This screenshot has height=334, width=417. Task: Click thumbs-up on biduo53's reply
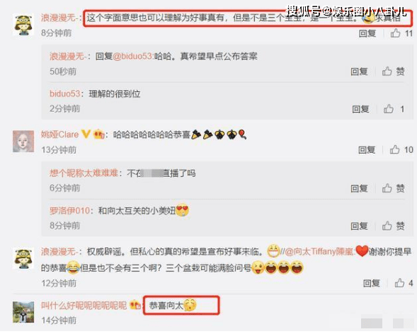388,109
